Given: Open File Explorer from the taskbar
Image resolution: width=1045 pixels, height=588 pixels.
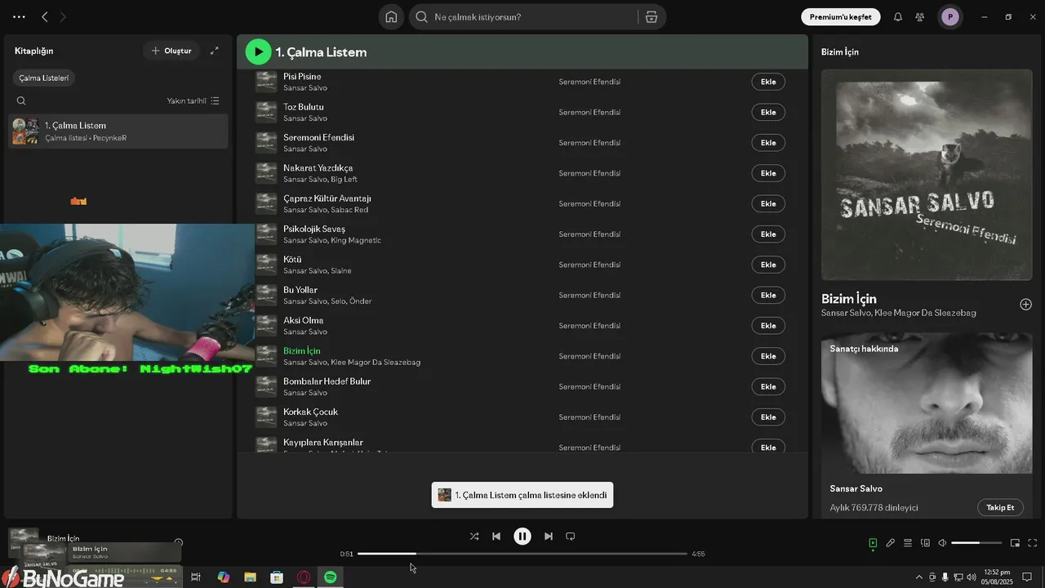Looking at the screenshot, I should click(250, 577).
